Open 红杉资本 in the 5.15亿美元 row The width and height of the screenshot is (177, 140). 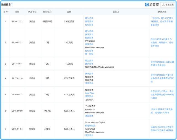89,25
